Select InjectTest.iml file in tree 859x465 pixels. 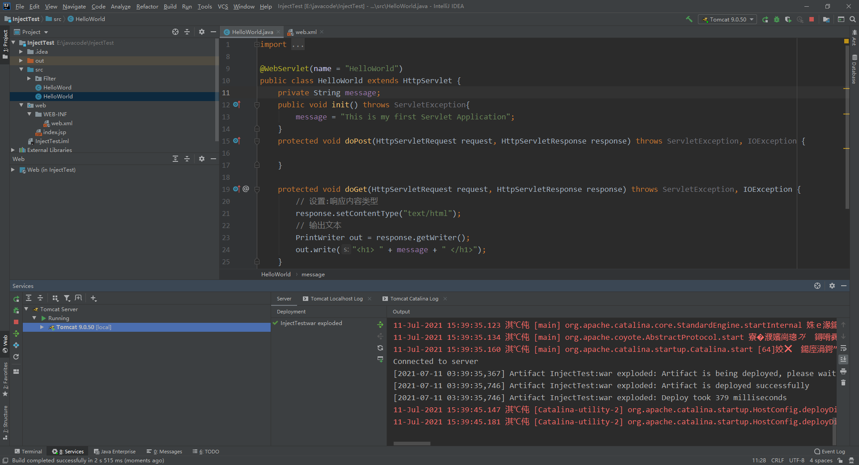52,141
